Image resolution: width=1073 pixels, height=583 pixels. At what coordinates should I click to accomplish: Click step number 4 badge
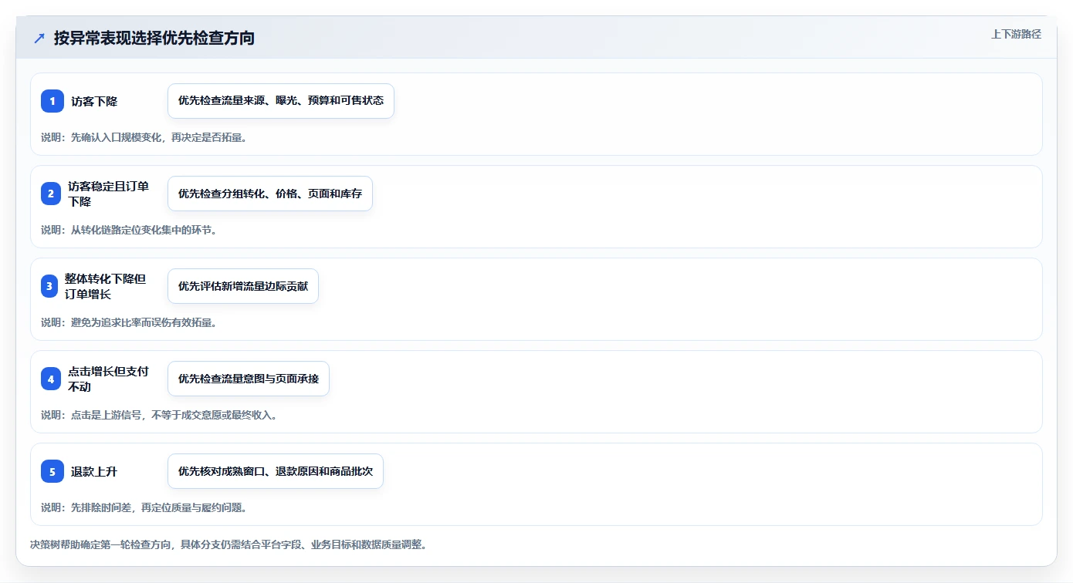(51, 379)
